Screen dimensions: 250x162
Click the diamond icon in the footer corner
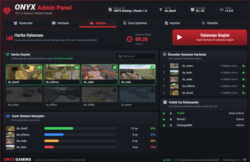[244, 160]
